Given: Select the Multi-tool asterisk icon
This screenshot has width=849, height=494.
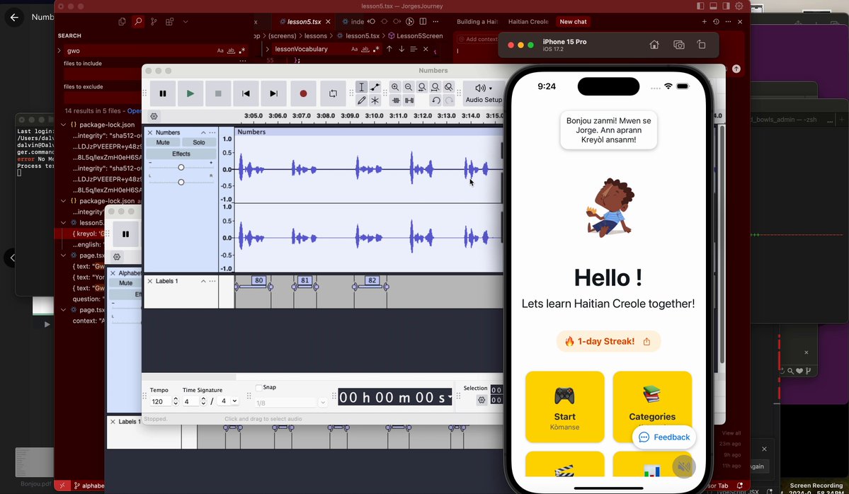Looking at the screenshot, I should (375, 100).
